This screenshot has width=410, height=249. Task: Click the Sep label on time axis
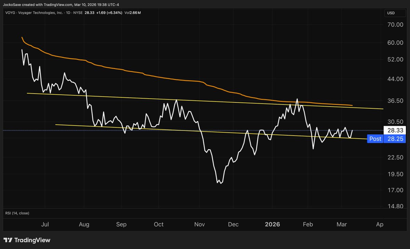(121, 224)
